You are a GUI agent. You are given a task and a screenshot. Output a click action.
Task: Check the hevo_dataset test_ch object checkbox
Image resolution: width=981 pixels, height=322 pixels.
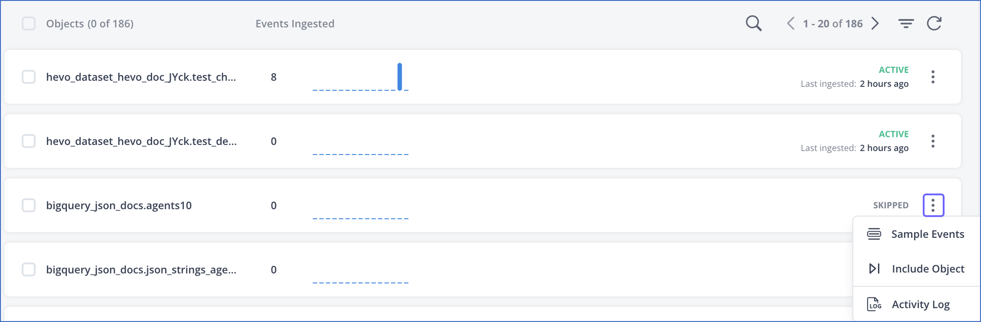tap(29, 77)
